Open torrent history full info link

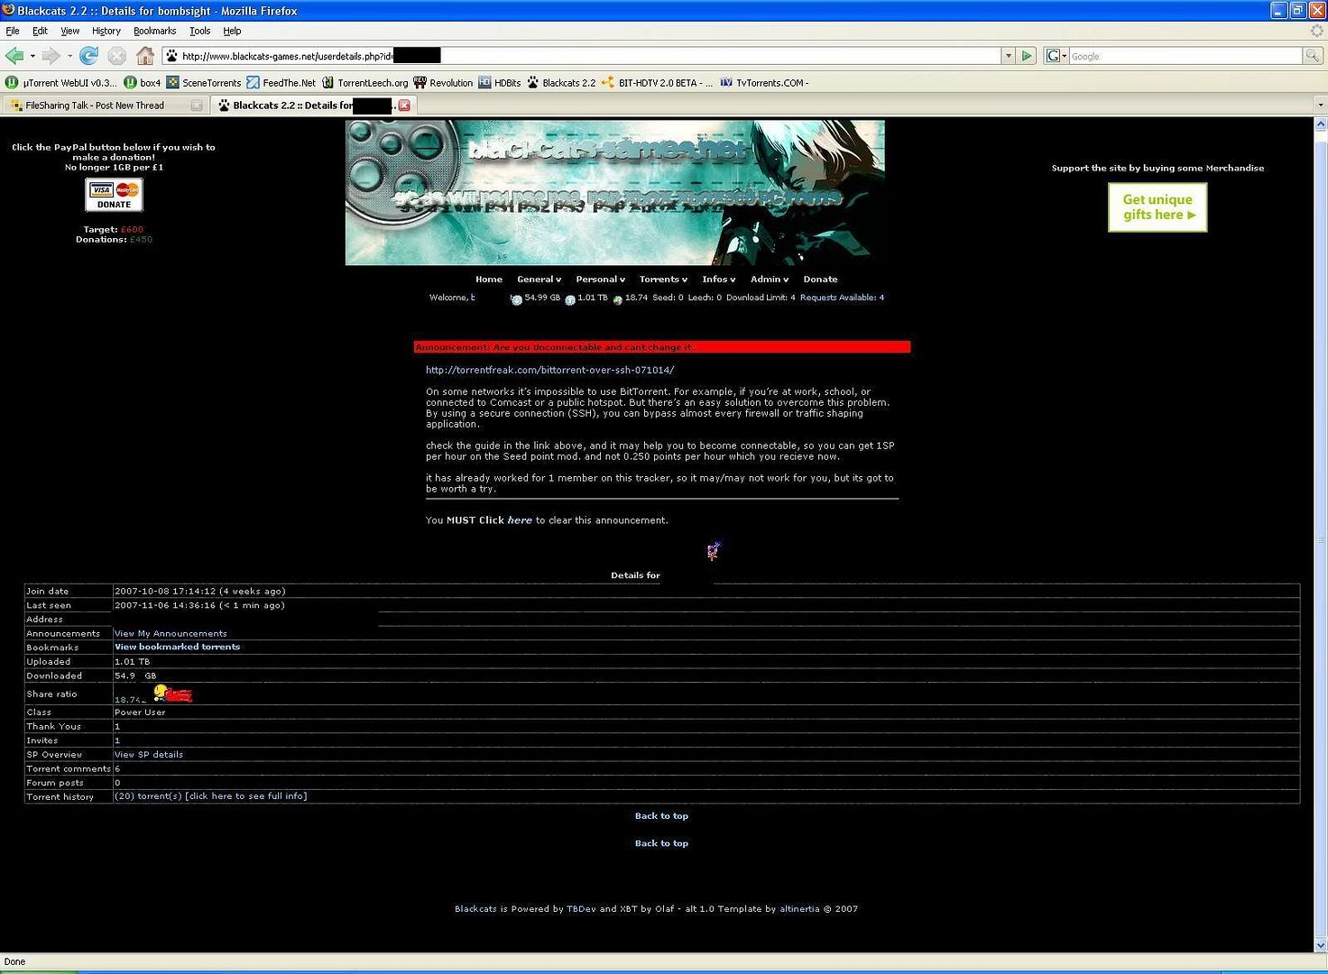210,796
